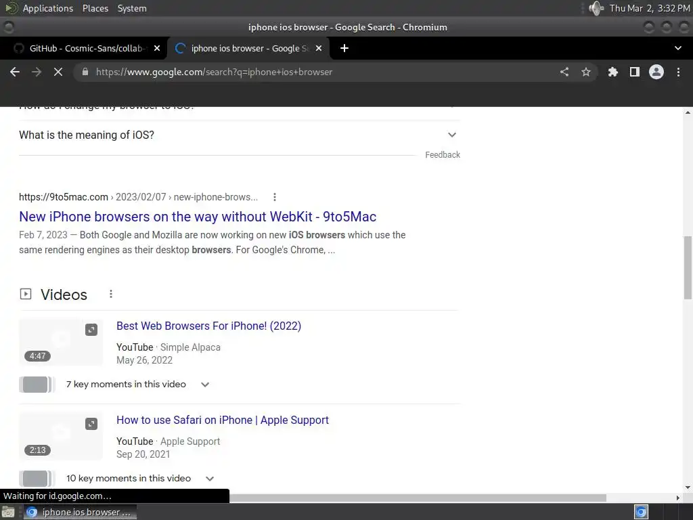Open 'New iPhone browsers on the way without WebKit' link
693x520 pixels.
tap(198, 217)
